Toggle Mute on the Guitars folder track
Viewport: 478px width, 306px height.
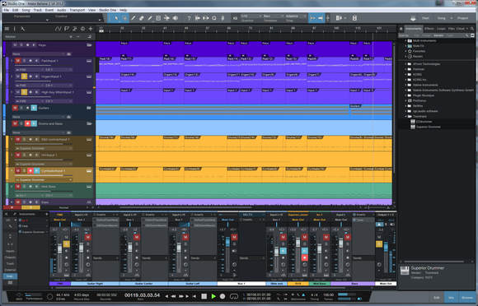click(x=15, y=108)
